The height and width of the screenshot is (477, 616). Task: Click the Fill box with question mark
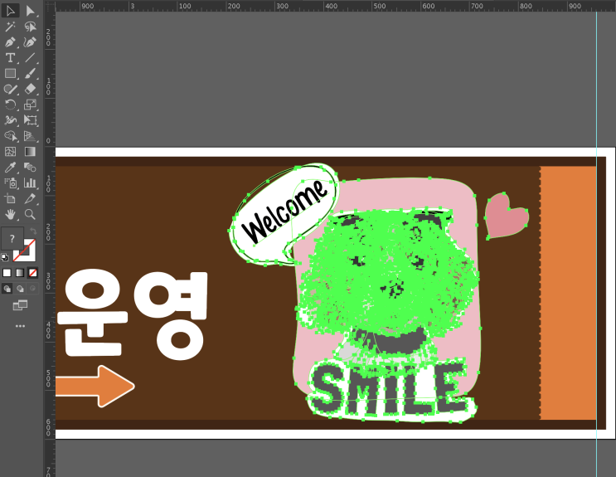pos(12,238)
